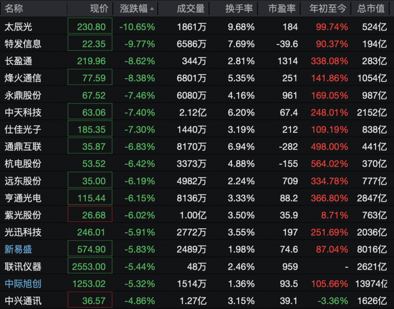Click the 77.59 price cell
Viewport: 394px width, 309px height.
90,77
